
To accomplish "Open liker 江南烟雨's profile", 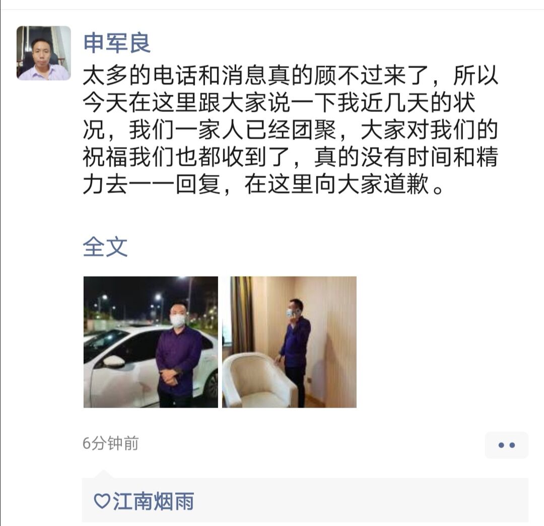I will [153, 501].
